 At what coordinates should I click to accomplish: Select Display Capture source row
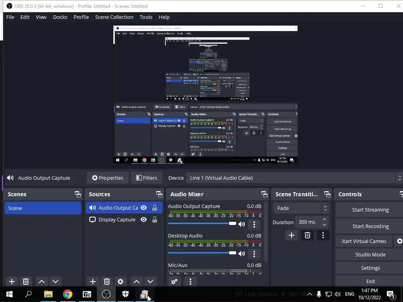tap(124, 219)
